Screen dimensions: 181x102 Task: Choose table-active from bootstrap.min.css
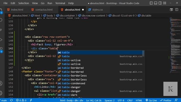(x=100, y=64)
